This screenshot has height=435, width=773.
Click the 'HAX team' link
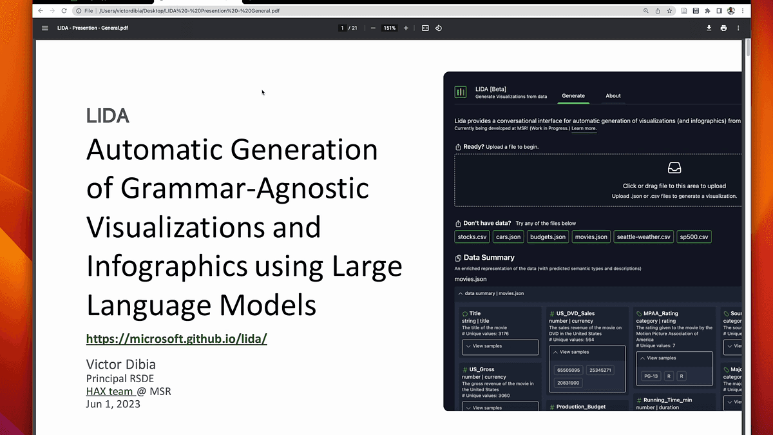[x=110, y=391]
